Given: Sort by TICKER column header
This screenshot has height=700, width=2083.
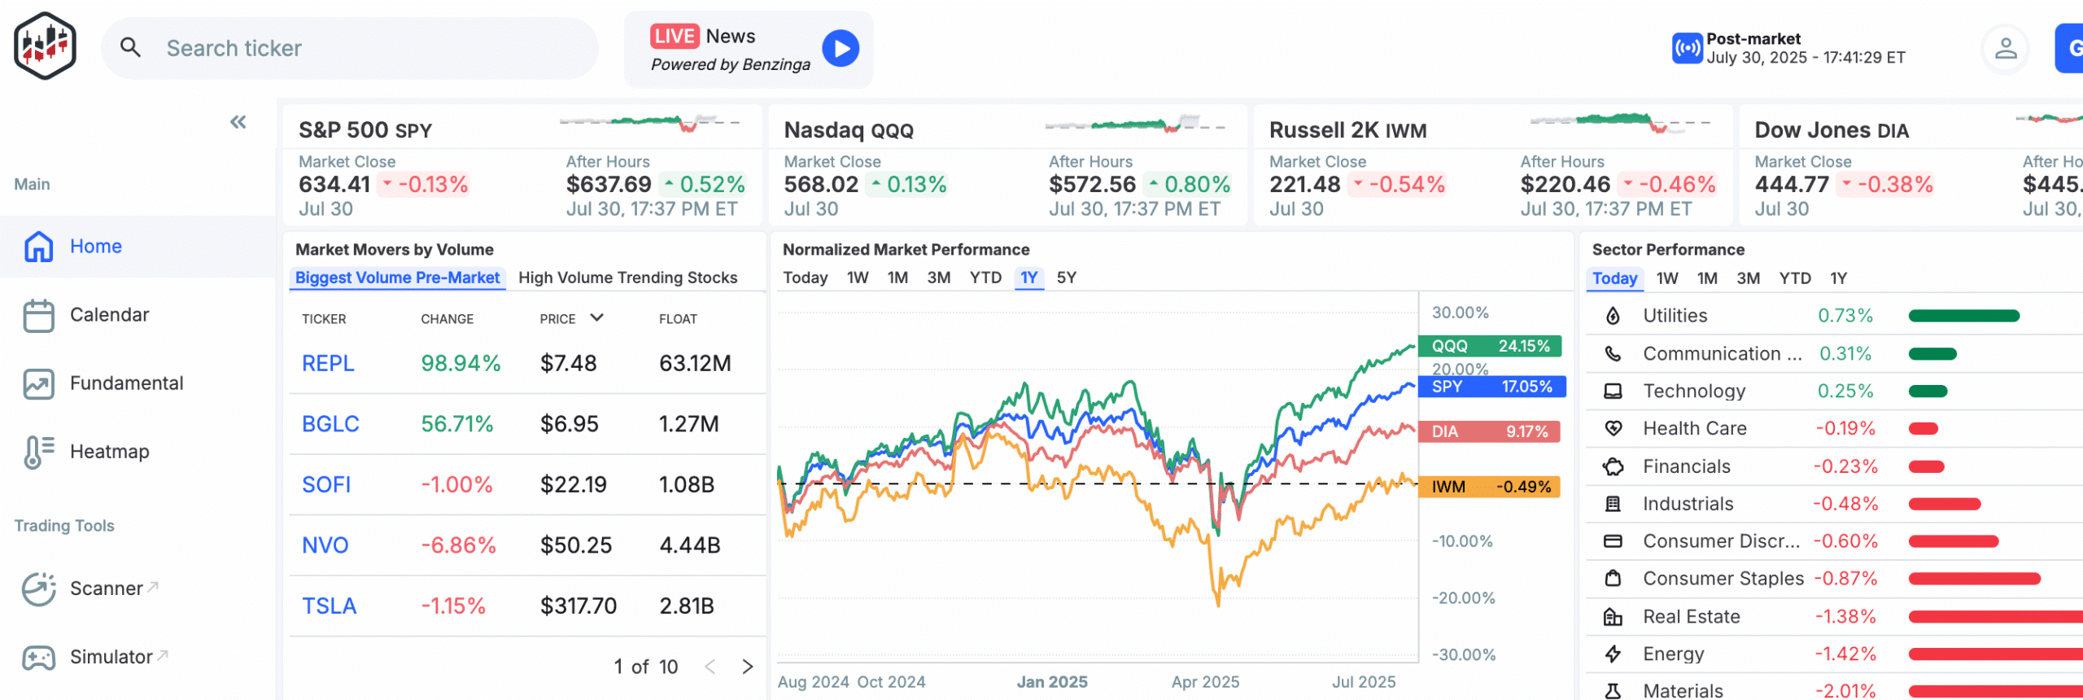Looking at the screenshot, I should pyautogui.click(x=324, y=319).
